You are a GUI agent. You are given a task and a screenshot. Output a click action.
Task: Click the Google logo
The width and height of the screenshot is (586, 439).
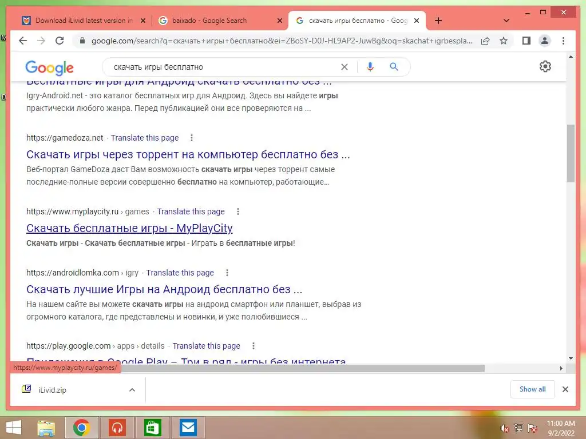click(49, 67)
